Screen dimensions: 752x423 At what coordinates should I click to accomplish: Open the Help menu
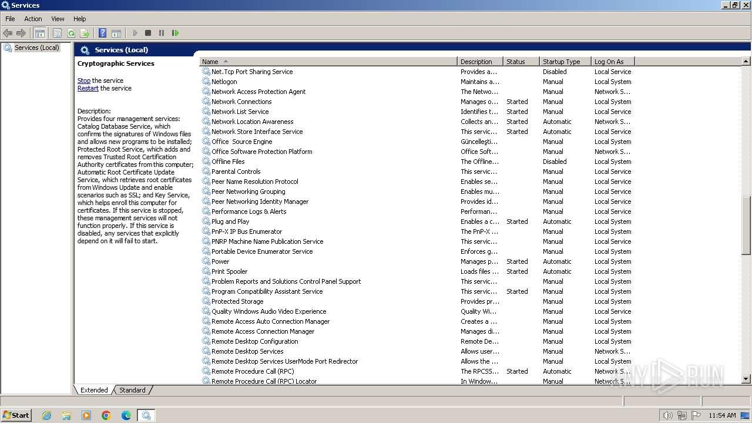80,19
